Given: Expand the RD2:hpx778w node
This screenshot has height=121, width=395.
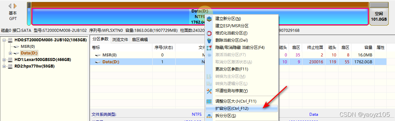Looking at the screenshot, I should pos(4,66).
